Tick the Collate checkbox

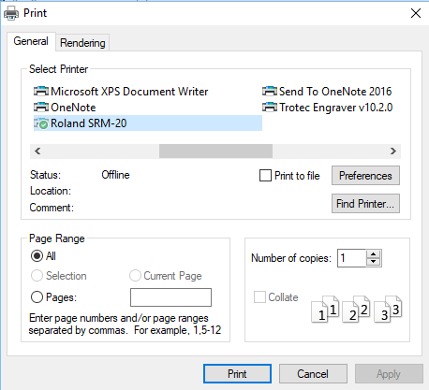click(259, 297)
